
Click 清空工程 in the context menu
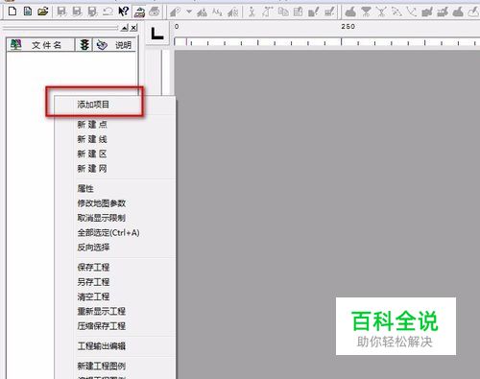point(93,296)
